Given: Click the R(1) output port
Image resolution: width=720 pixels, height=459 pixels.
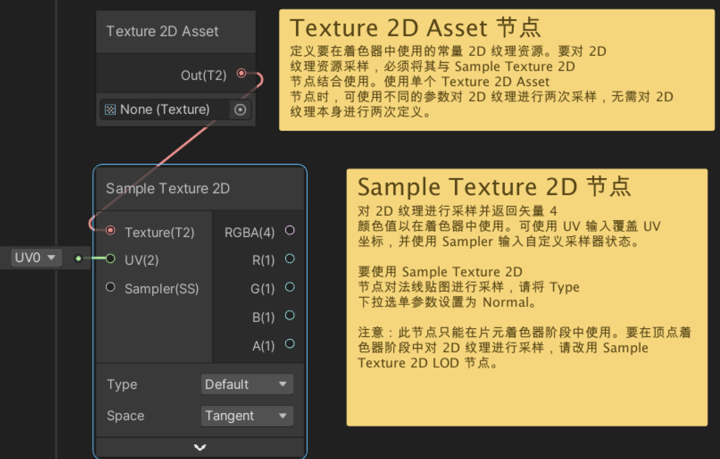Looking at the screenshot, I should coord(290,259).
